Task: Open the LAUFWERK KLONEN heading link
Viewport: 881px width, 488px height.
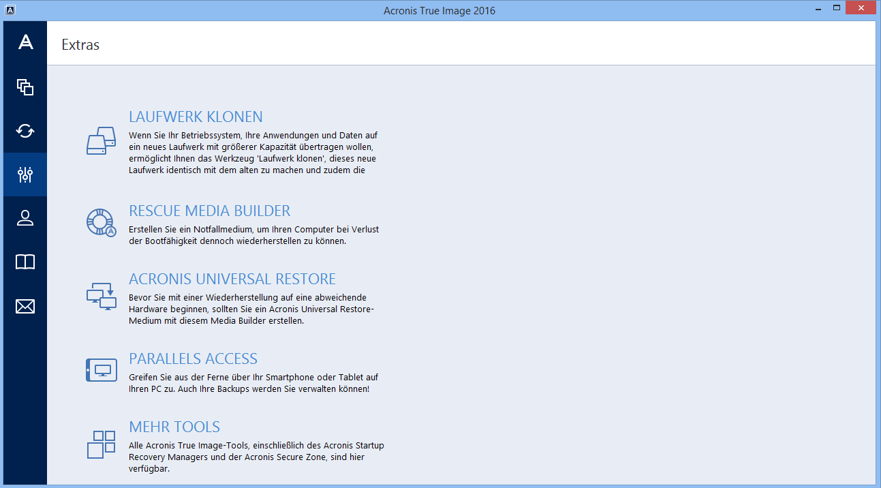Action: coord(196,117)
